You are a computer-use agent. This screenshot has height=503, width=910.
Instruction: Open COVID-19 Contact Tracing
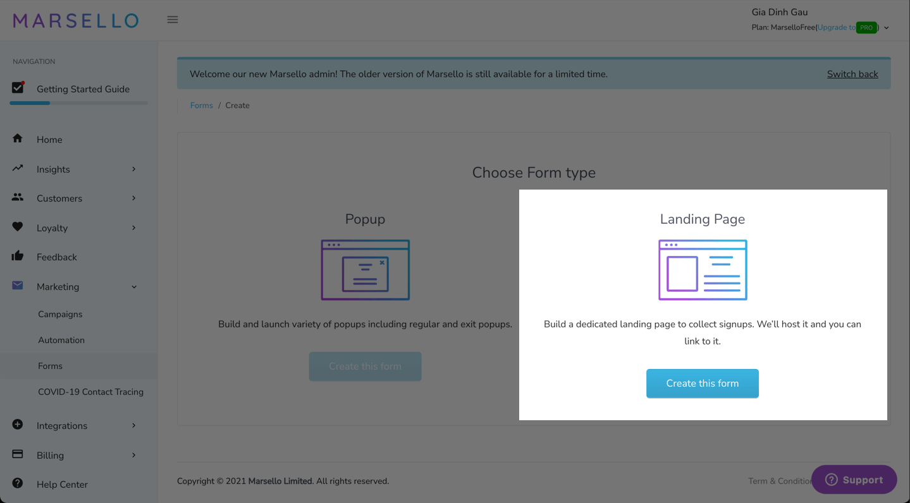pyautogui.click(x=90, y=392)
